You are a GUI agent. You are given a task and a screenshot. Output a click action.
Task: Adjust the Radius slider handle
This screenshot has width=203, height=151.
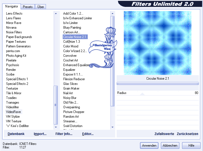click(142, 94)
